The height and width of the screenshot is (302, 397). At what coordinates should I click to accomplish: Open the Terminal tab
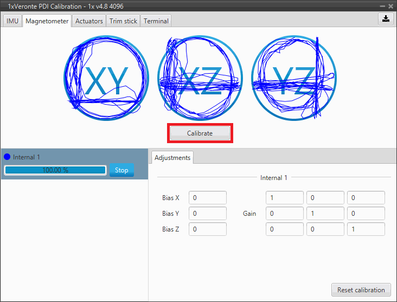click(x=156, y=21)
